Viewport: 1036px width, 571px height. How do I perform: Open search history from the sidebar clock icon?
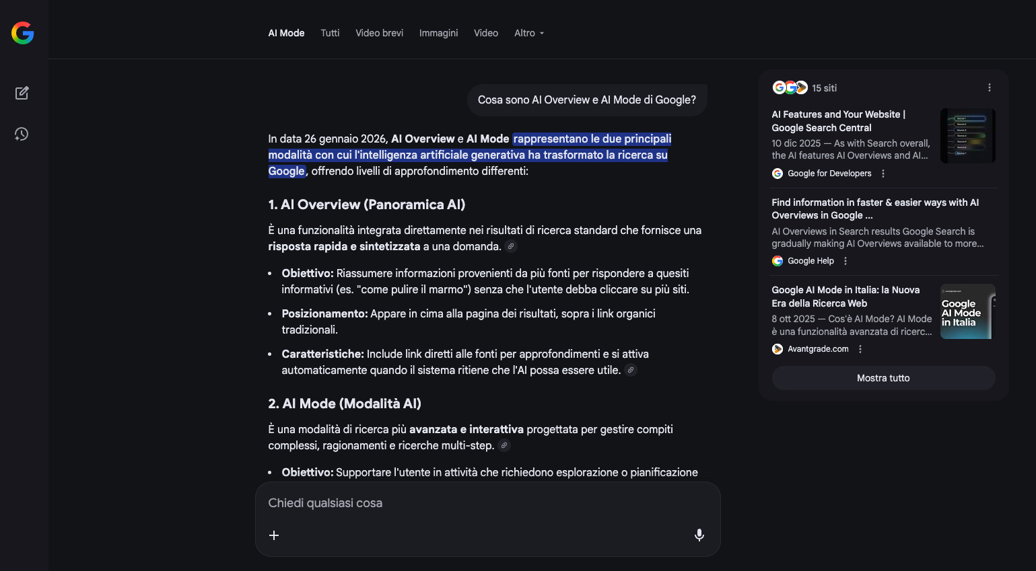coord(22,134)
